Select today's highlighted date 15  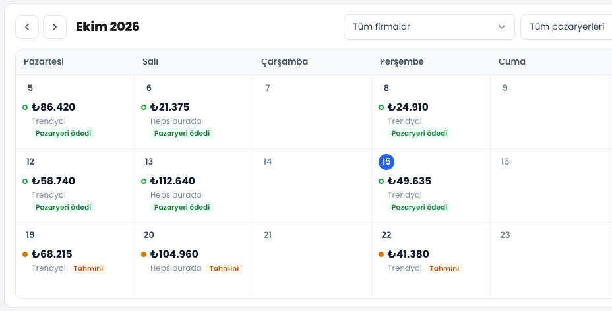pos(386,161)
